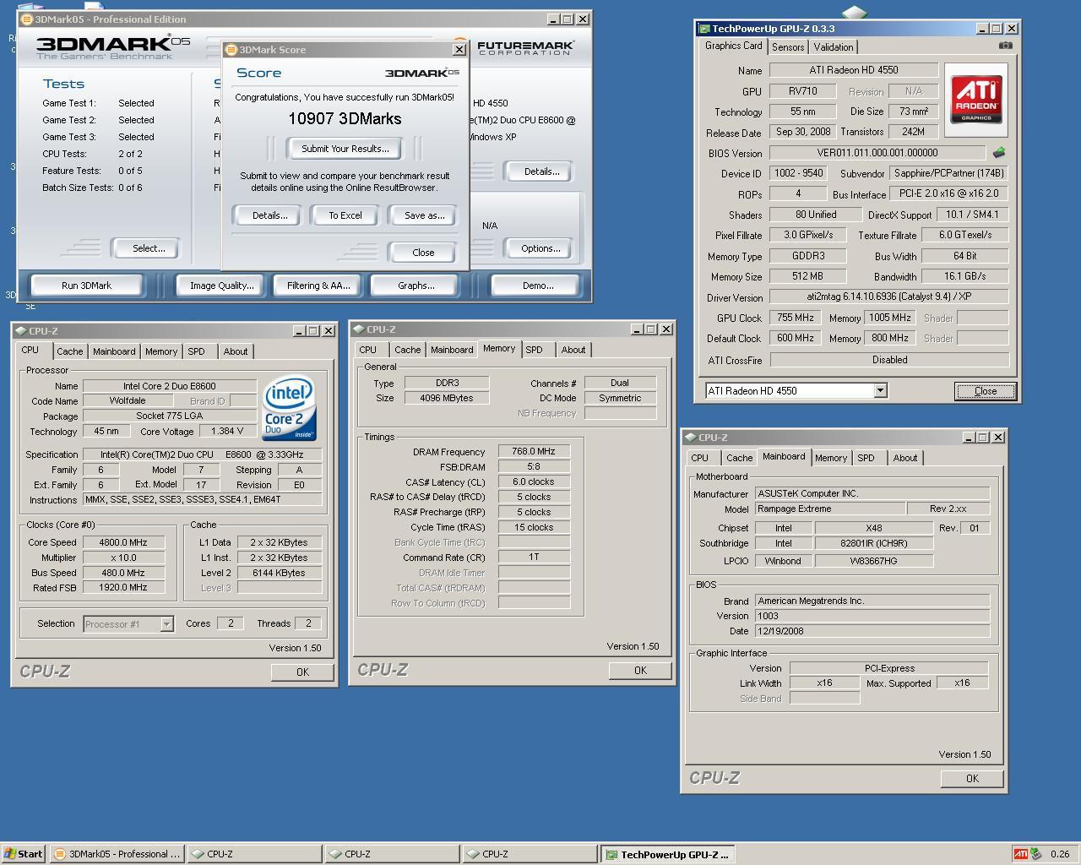Switch to the Sensors tab in GPU-Z
This screenshot has height=865, width=1081.
point(788,47)
